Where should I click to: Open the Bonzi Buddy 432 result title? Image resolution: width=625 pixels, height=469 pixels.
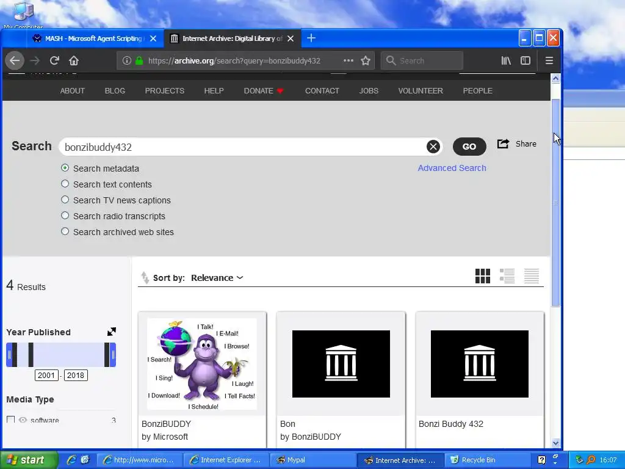click(x=451, y=424)
